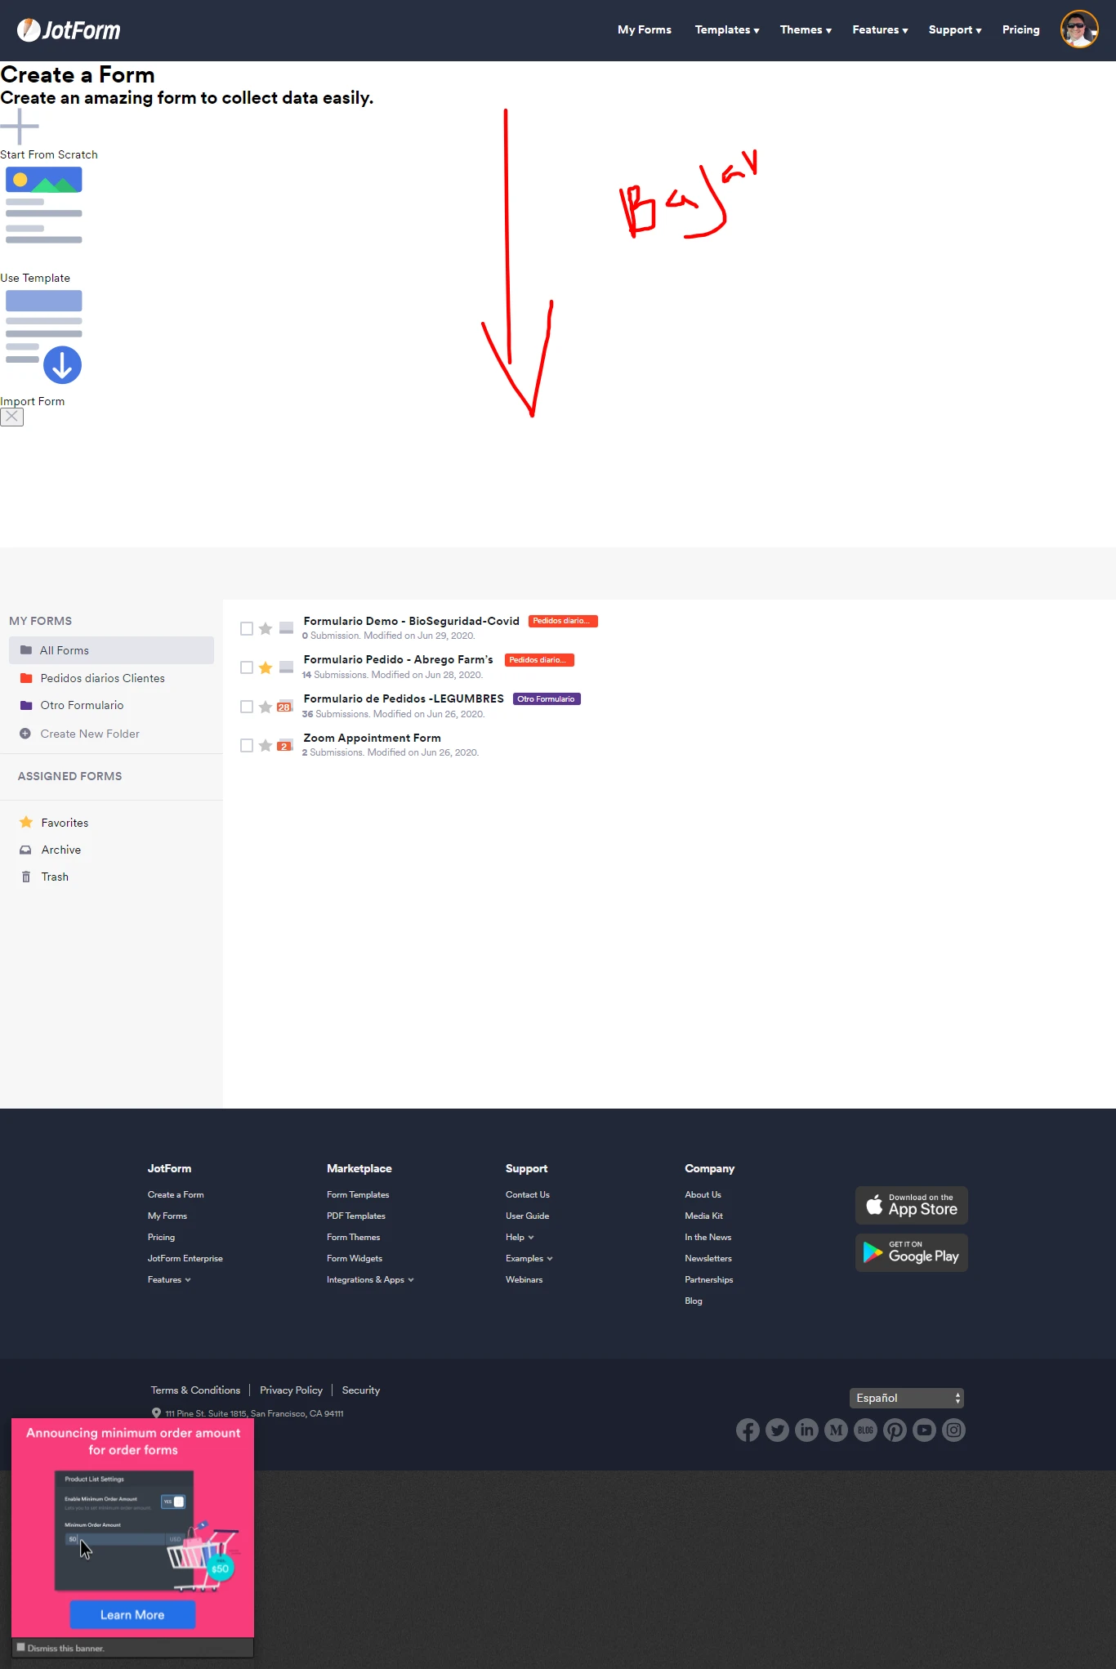Expand footer Help submenu
This screenshot has width=1116, height=1669.
520,1237
